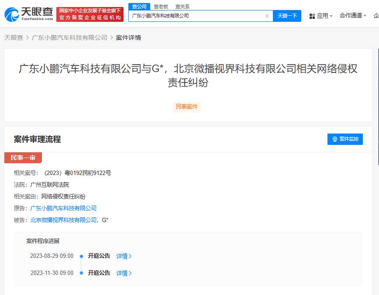Click the 天眼查 TianYanCha logo

pyautogui.click(x=28, y=14)
